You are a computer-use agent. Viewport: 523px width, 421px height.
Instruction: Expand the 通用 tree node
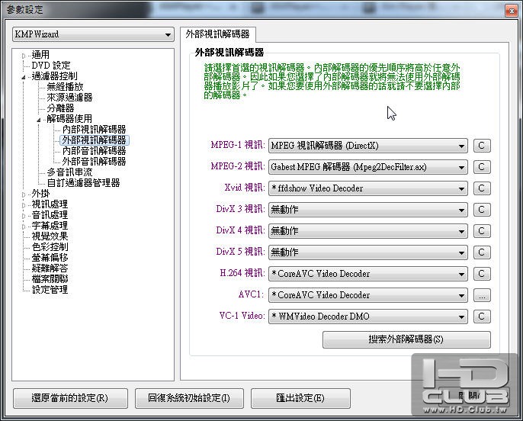click(x=24, y=56)
